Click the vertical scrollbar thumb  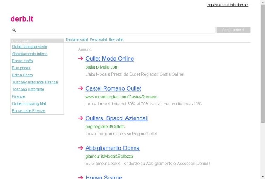pos(263,63)
